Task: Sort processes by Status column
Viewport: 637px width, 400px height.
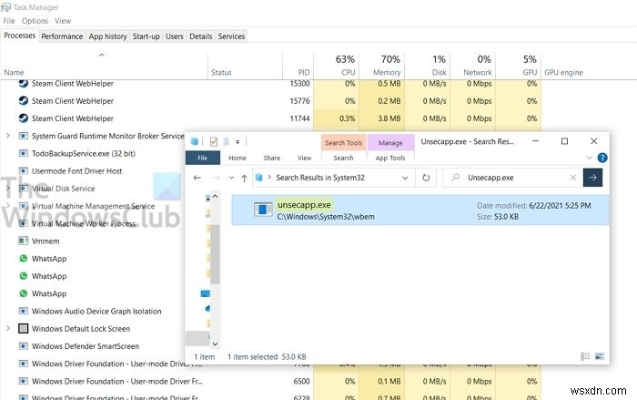Action: (x=221, y=72)
